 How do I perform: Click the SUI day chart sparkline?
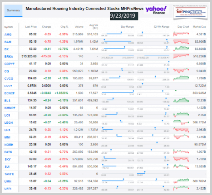(181, 166)
